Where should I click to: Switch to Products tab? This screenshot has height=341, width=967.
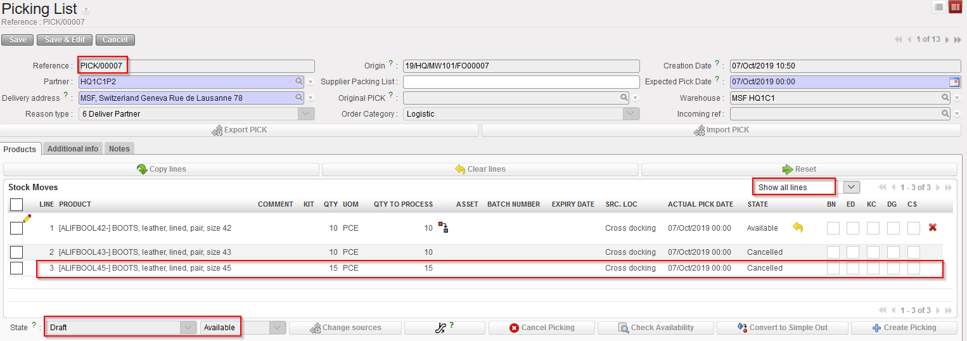tap(20, 149)
